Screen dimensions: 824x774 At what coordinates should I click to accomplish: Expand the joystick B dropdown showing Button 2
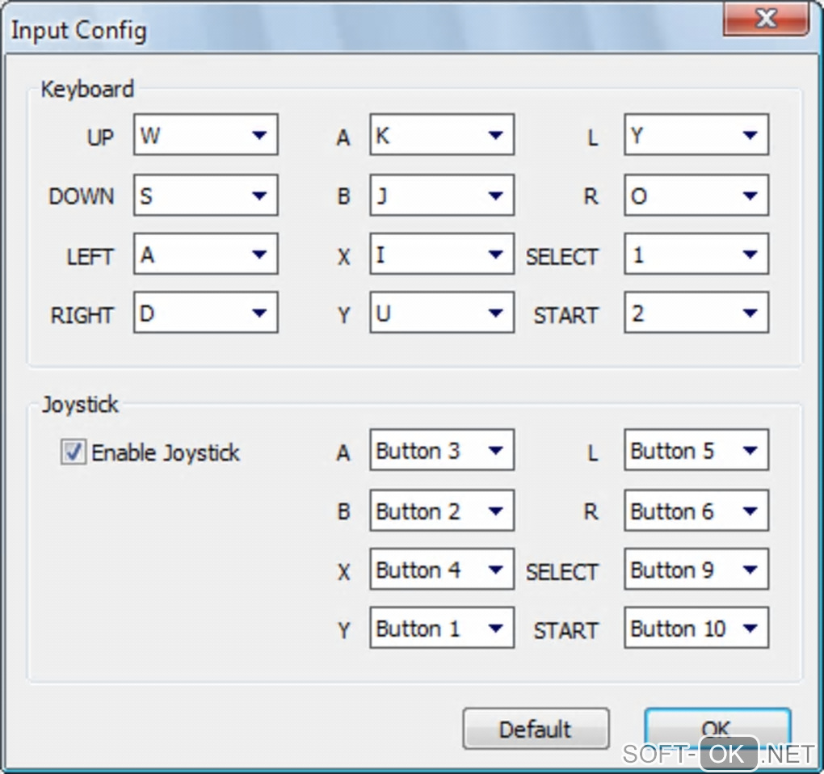point(442,510)
